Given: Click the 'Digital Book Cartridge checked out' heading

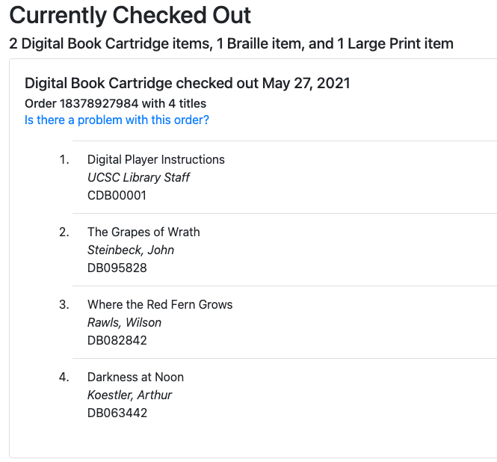Looking at the screenshot, I should coord(187,83).
